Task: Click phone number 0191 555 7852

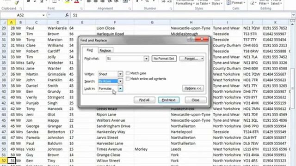Action: coord(275,28)
